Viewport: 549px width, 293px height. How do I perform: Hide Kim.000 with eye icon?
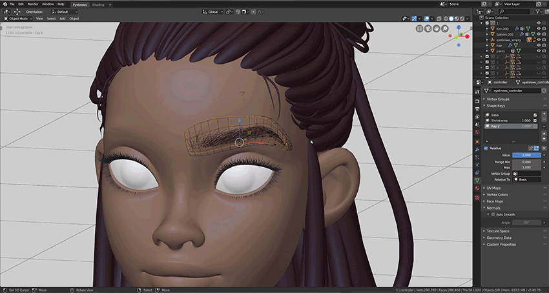(539, 28)
